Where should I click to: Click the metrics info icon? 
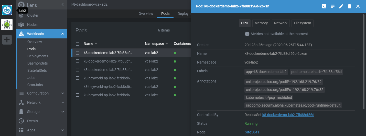click(247, 34)
